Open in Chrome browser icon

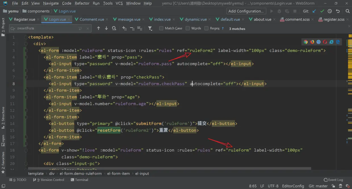coord(306,42)
